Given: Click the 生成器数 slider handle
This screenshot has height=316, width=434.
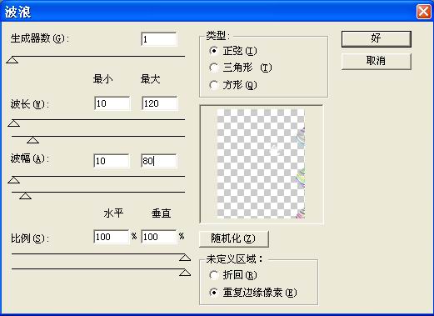Looking at the screenshot, I should coord(12,60).
